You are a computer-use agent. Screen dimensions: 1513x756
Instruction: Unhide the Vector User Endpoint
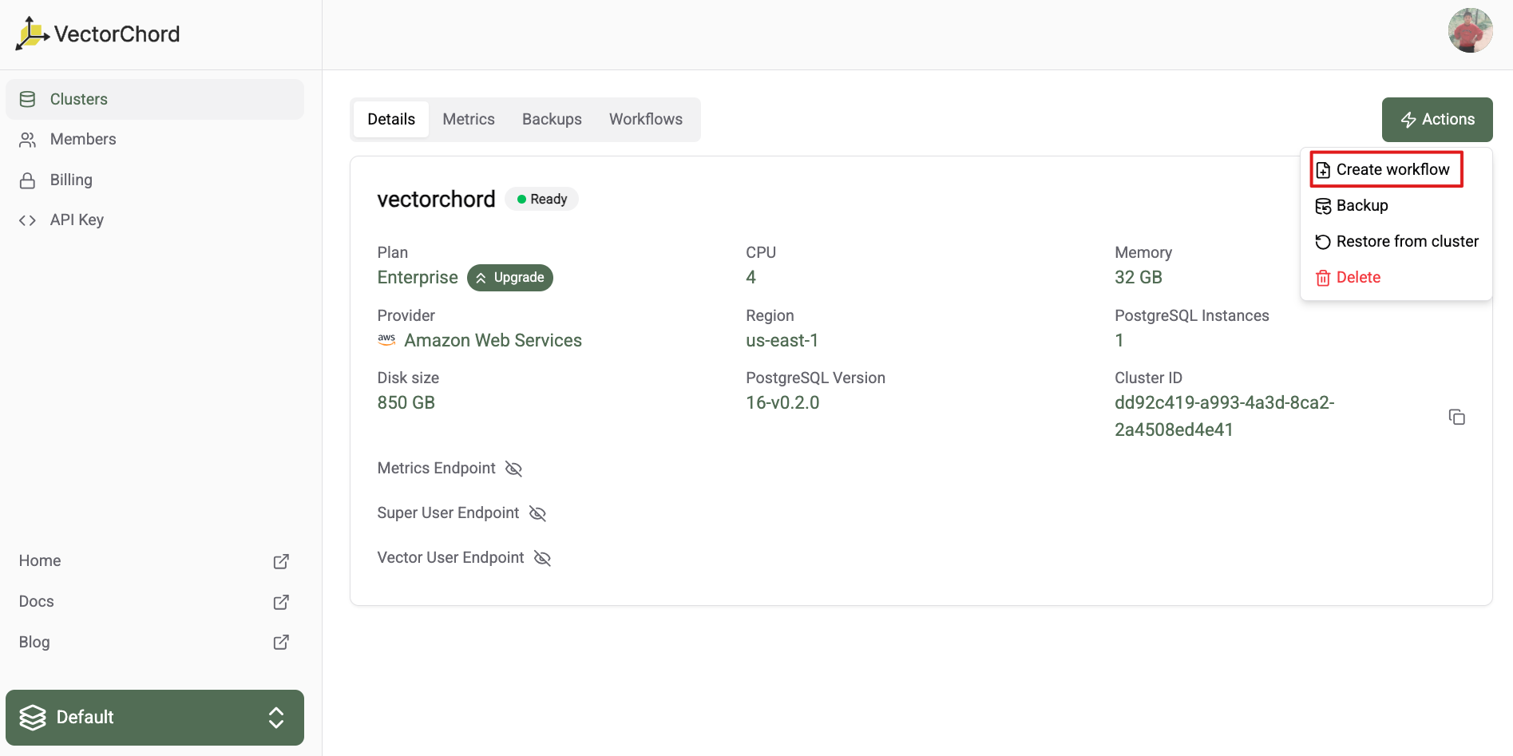pyautogui.click(x=542, y=558)
